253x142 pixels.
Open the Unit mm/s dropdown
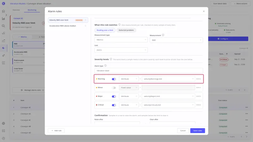pos(121,50)
